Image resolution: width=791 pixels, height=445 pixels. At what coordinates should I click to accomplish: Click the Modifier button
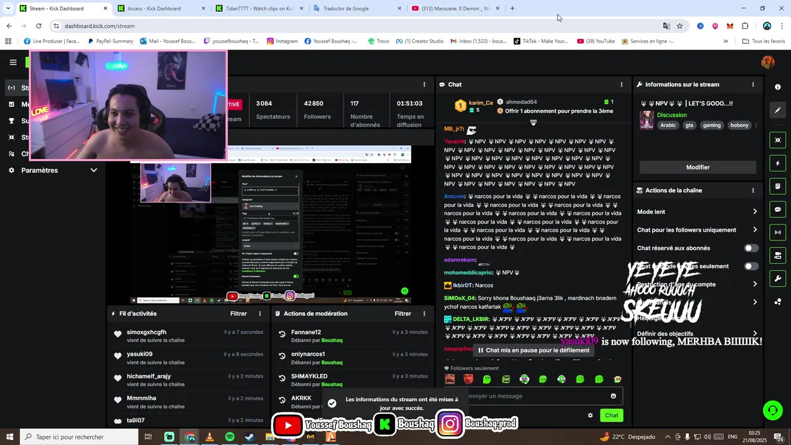coord(698,167)
